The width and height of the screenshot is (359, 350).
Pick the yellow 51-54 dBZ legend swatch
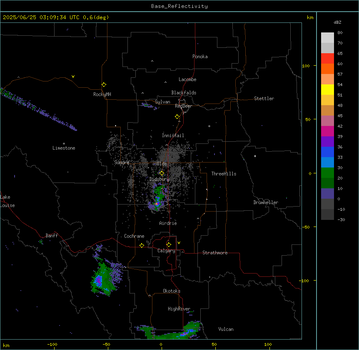pos(327,89)
